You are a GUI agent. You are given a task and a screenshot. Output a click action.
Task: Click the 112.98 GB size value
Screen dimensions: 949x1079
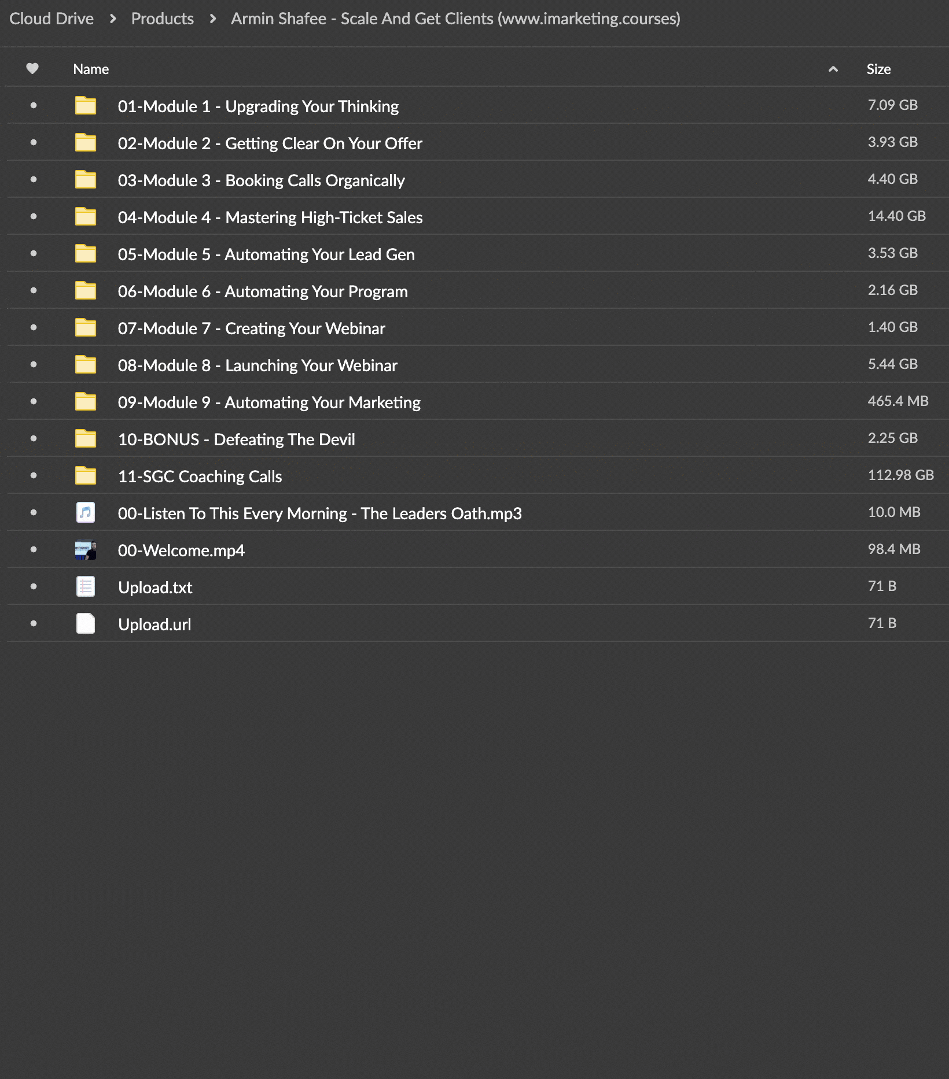[x=901, y=475]
